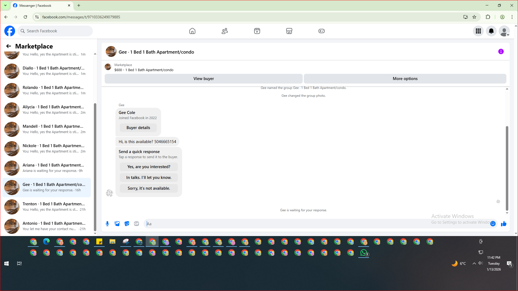
Task: Open the attach photo icon in composer
Action: coord(117,224)
